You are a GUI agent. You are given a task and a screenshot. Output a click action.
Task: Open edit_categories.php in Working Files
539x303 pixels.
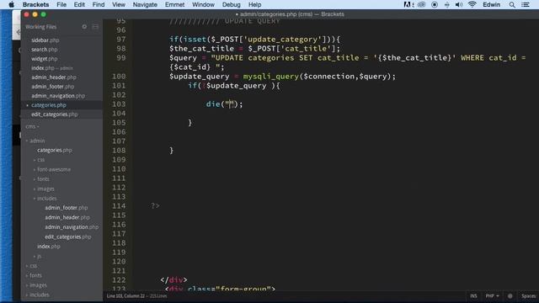click(x=54, y=114)
